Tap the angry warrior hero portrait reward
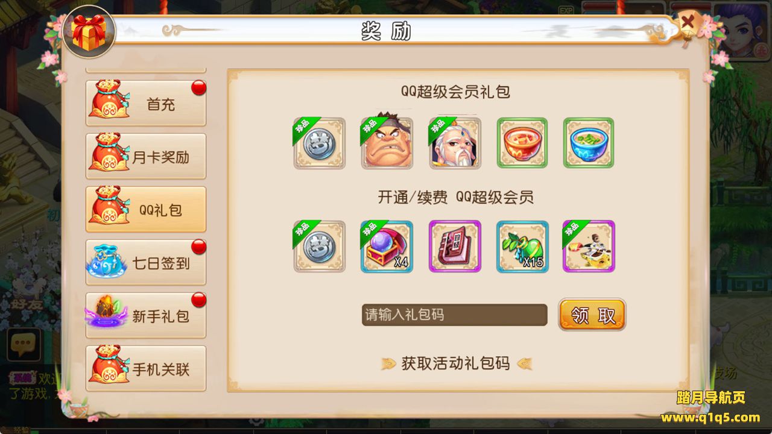The image size is (772, 434). (387, 143)
